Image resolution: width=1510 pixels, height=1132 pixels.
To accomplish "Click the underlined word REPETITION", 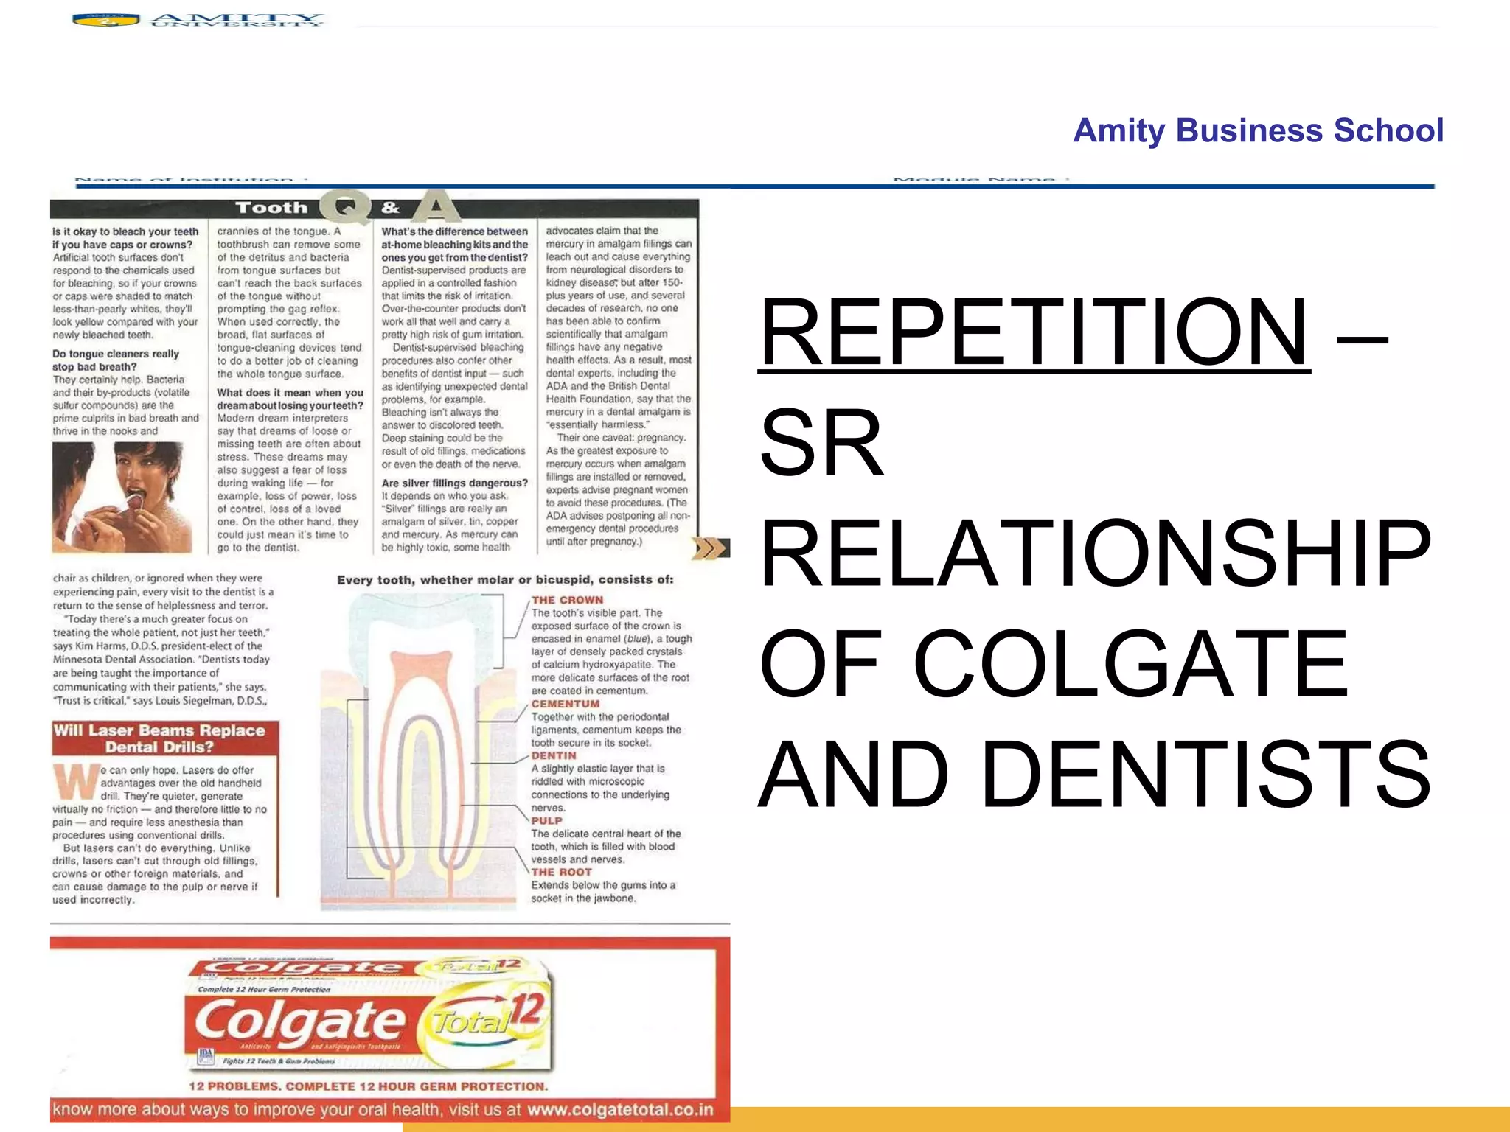I will [1034, 332].
